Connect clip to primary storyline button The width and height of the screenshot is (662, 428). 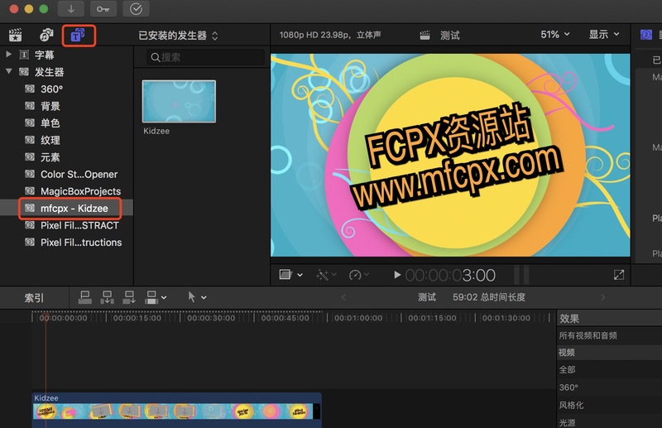tap(85, 297)
